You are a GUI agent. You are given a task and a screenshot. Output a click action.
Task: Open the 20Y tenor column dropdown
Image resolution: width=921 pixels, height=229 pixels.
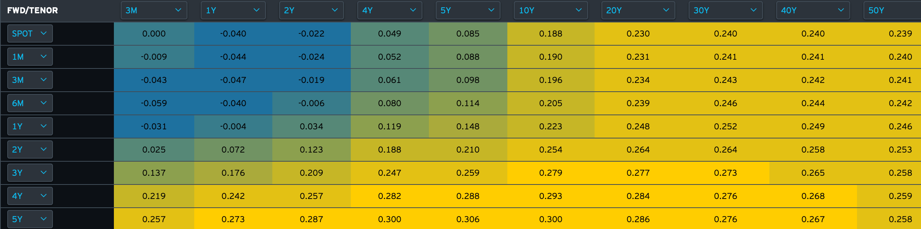pos(638,10)
